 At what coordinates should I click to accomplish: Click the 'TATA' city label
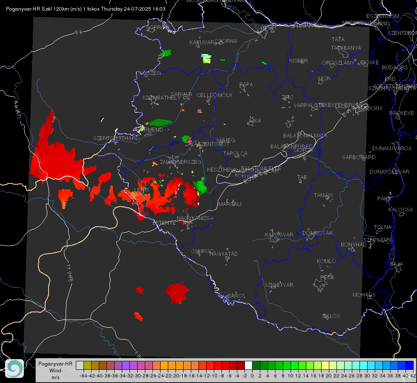point(338,39)
